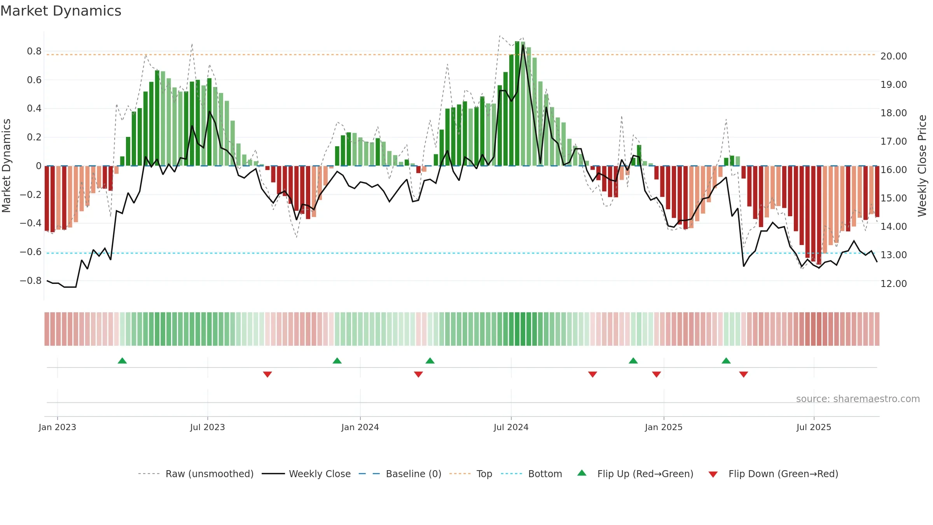Click the green Flip Up legend triangle icon
The width and height of the screenshot is (933, 525).
coord(582,473)
